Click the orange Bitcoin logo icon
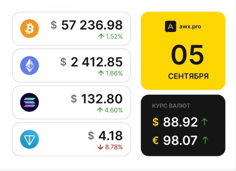236x171 pixels. 29,29
